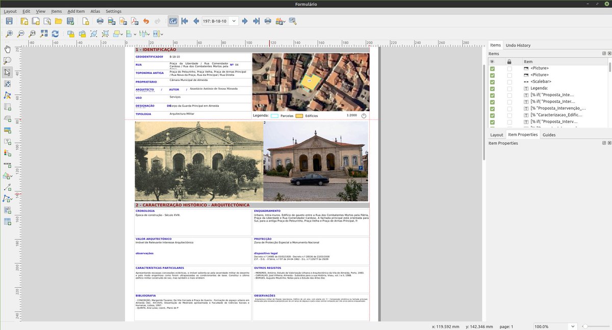The width and height of the screenshot is (612, 330).
Task: Select Add Attribute Table tool
Action: [7, 222]
